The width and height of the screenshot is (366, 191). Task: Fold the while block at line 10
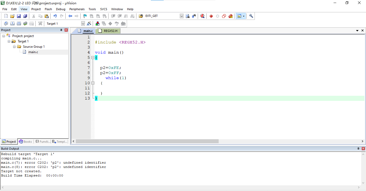[x=93, y=83]
